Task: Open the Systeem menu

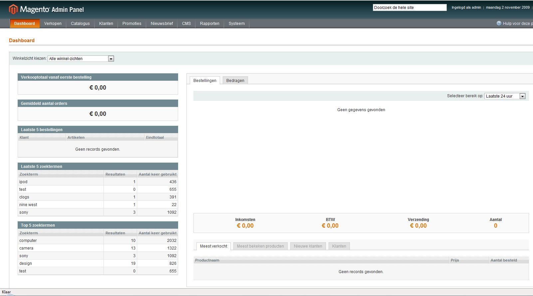Action: 237,24
